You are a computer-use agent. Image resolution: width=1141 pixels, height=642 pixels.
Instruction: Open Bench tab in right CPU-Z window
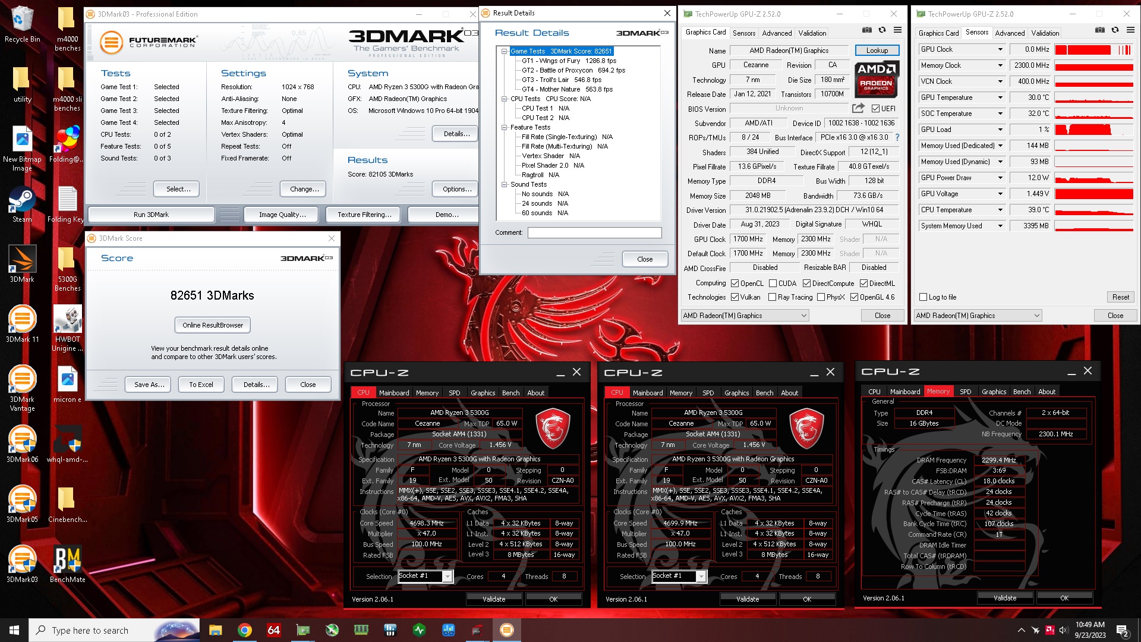(x=1022, y=392)
